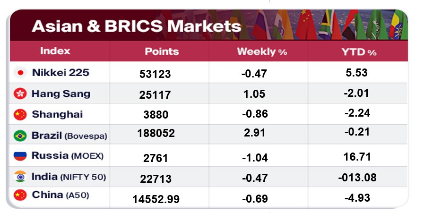Open the Brazil (Bovespa) index name
424x213 pixels.
[x=69, y=136]
